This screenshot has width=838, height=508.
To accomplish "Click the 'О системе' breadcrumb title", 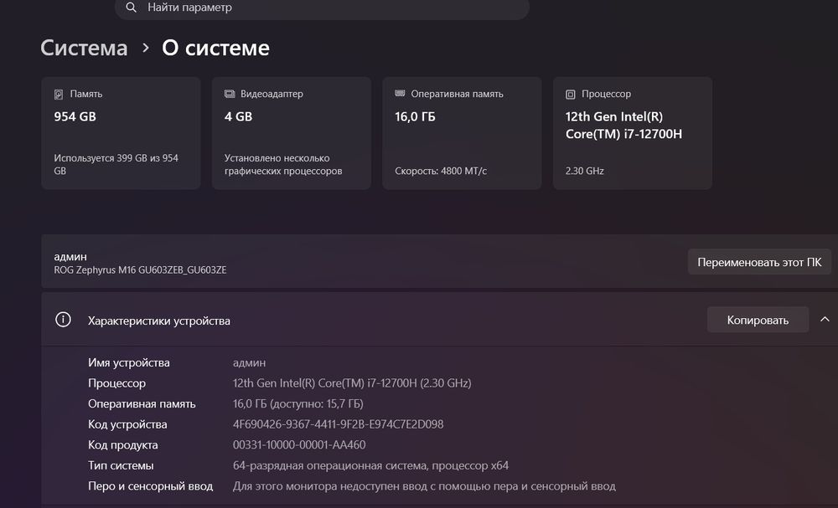I will tap(215, 48).
